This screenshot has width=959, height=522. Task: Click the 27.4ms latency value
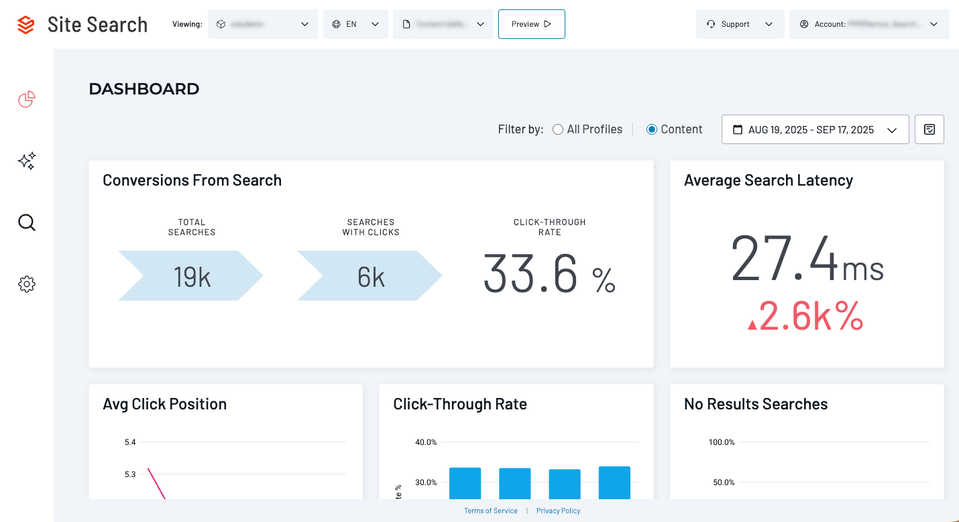[807, 258]
